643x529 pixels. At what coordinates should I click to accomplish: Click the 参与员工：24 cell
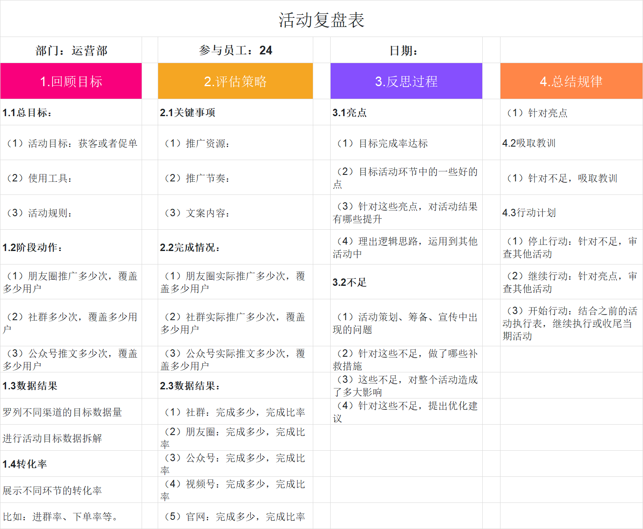235,50
